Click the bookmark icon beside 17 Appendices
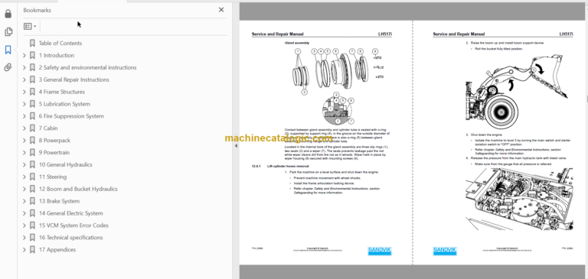 (32, 250)
